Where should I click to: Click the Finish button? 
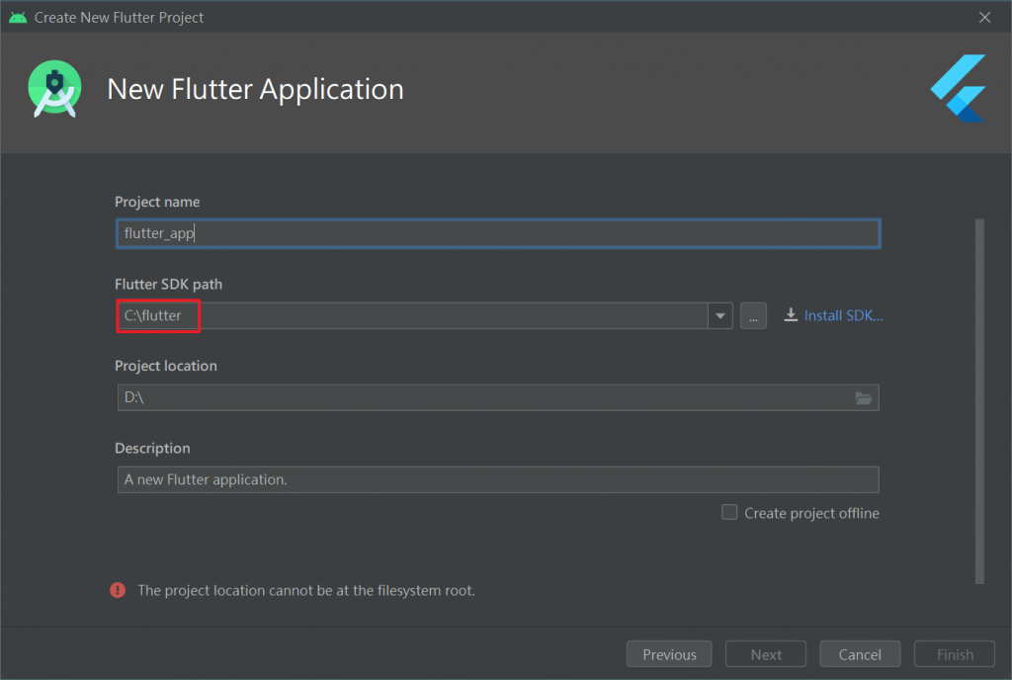pyautogui.click(x=955, y=654)
